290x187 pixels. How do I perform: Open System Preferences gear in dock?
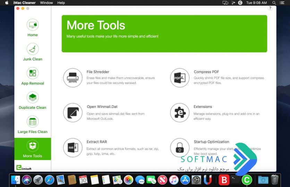point(196,180)
